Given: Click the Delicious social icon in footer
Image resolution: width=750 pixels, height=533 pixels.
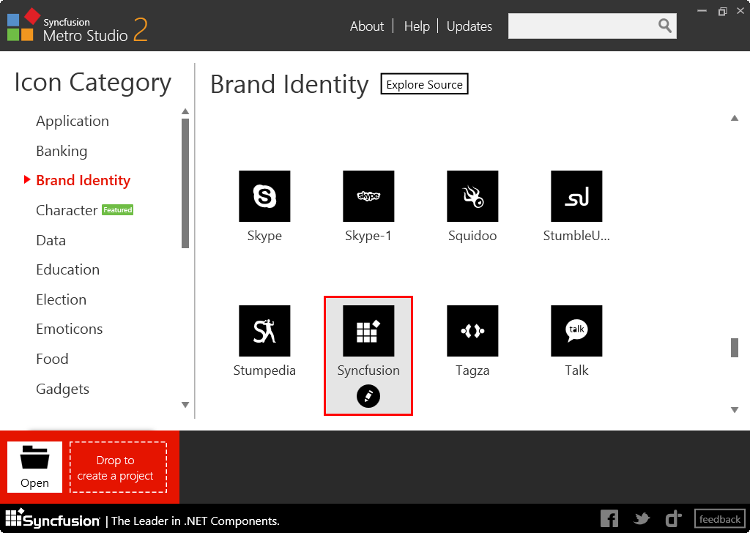Looking at the screenshot, I should 674,518.
